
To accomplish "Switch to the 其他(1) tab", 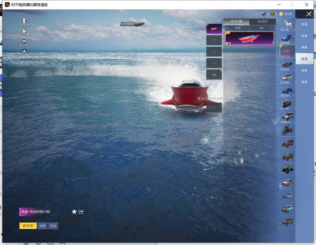I will click(x=263, y=22).
